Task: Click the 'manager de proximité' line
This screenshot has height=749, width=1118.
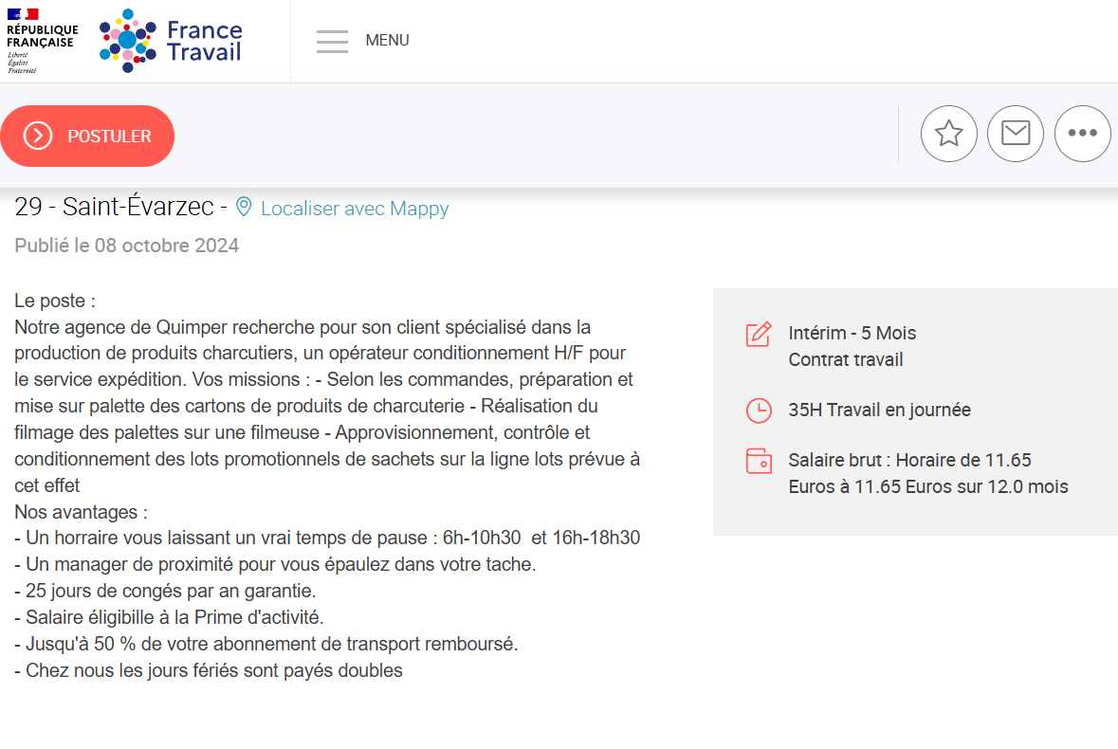Action: (275, 564)
